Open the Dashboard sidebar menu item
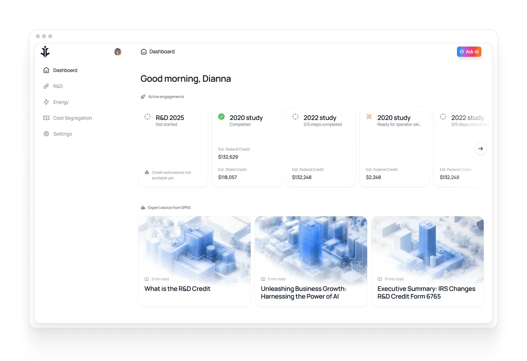Viewport: 527px width, 361px height. [x=82, y=70]
